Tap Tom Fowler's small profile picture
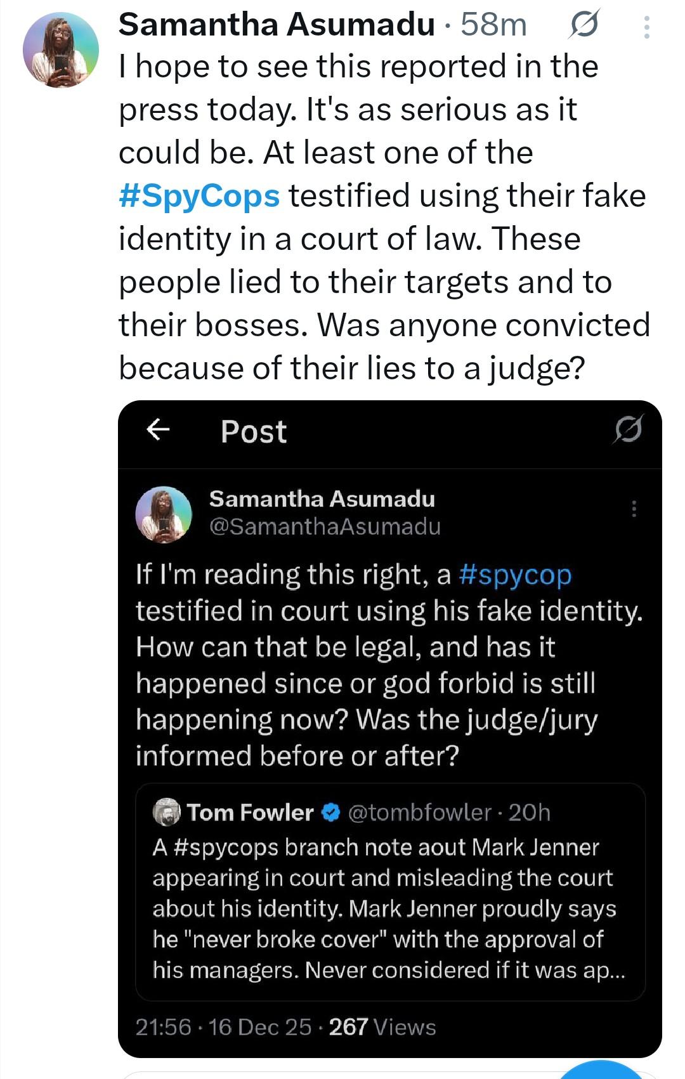 pyautogui.click(x=166, y=813)
